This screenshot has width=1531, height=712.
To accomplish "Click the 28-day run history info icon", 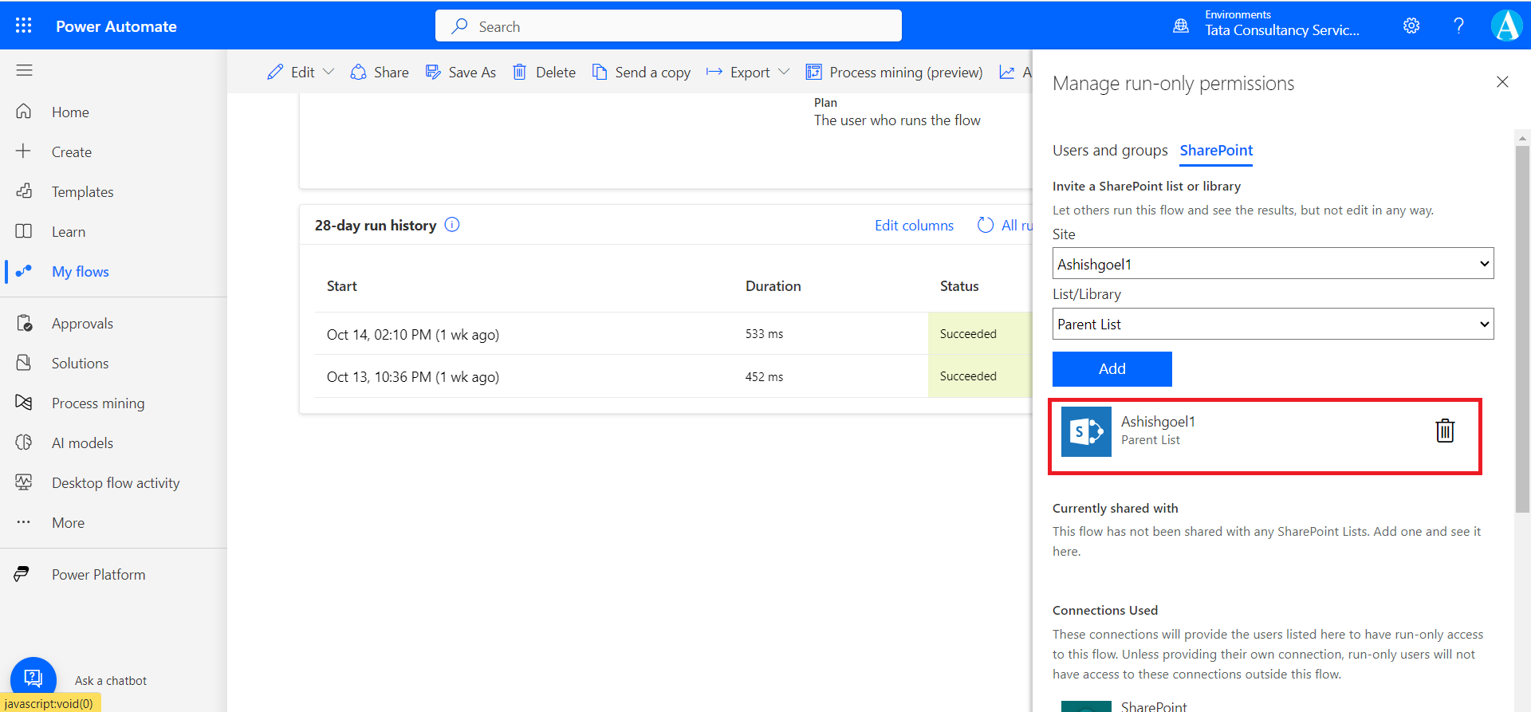I will click(452, 225).
